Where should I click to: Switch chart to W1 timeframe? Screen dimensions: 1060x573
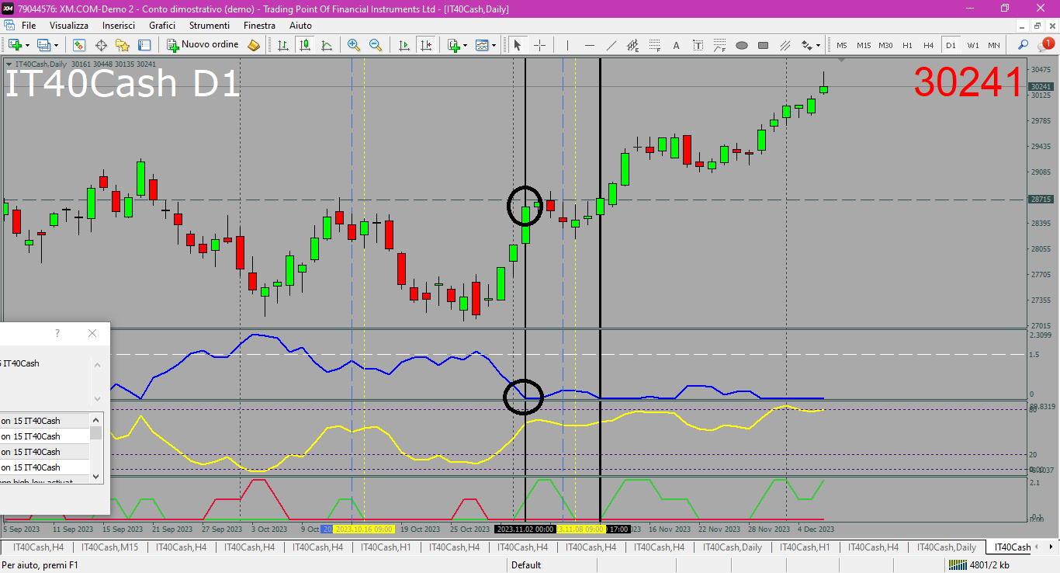click(x=972, y=45)
